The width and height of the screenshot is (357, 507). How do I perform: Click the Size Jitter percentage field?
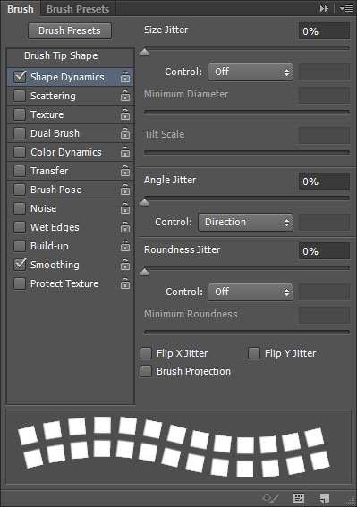tap(324, 31)
